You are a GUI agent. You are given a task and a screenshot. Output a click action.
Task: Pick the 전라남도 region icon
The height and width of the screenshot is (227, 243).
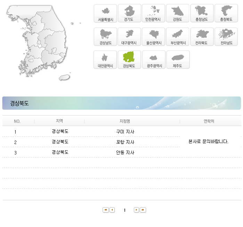pos(226,37)
